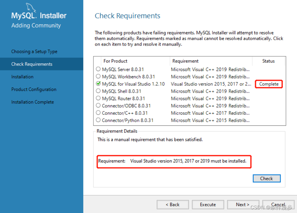Proceed with the Next button
297x213 pixels.
(x=243, y=204)
